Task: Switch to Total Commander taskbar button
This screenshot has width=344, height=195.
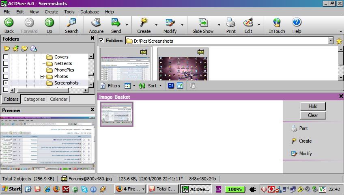Action: [163, 189]
